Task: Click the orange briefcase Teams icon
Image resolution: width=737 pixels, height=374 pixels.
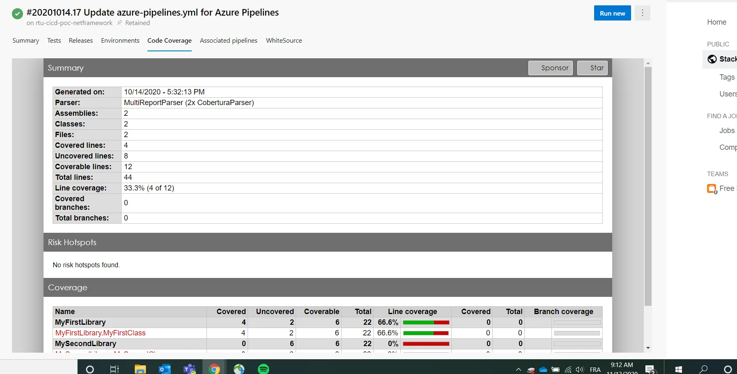Action: point(712,189)
